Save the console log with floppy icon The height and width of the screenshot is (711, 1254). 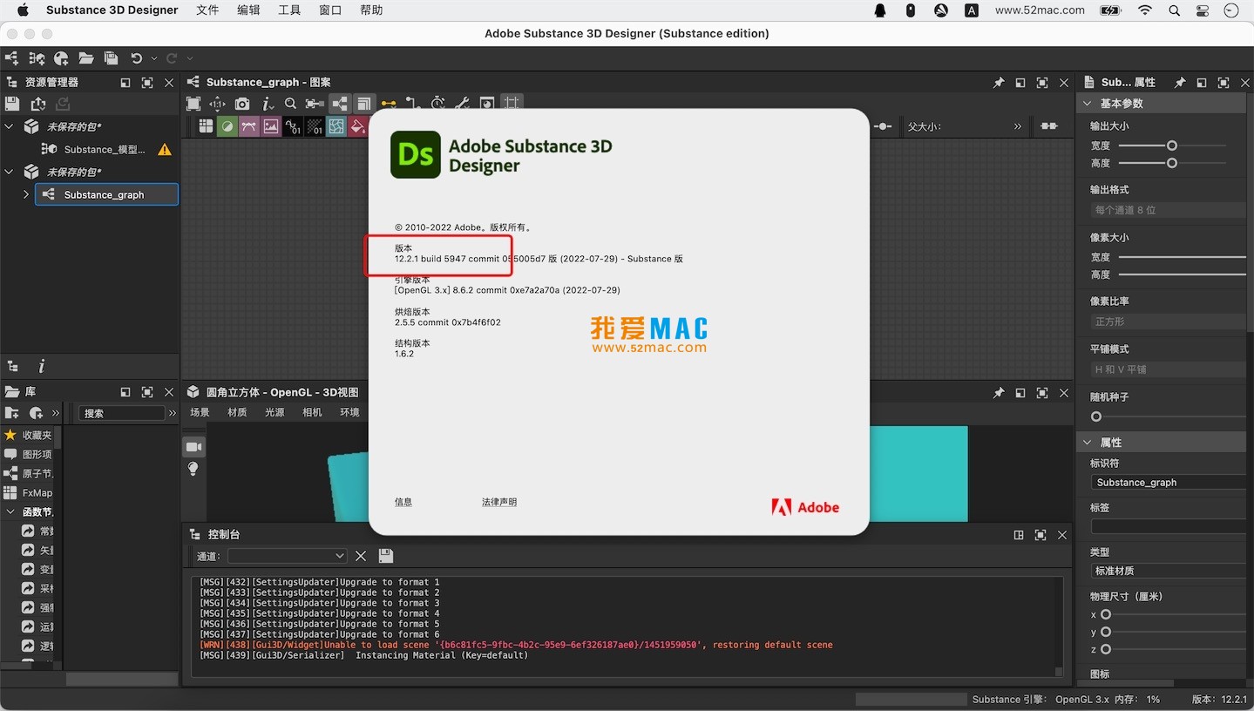[x=386, y=556]
